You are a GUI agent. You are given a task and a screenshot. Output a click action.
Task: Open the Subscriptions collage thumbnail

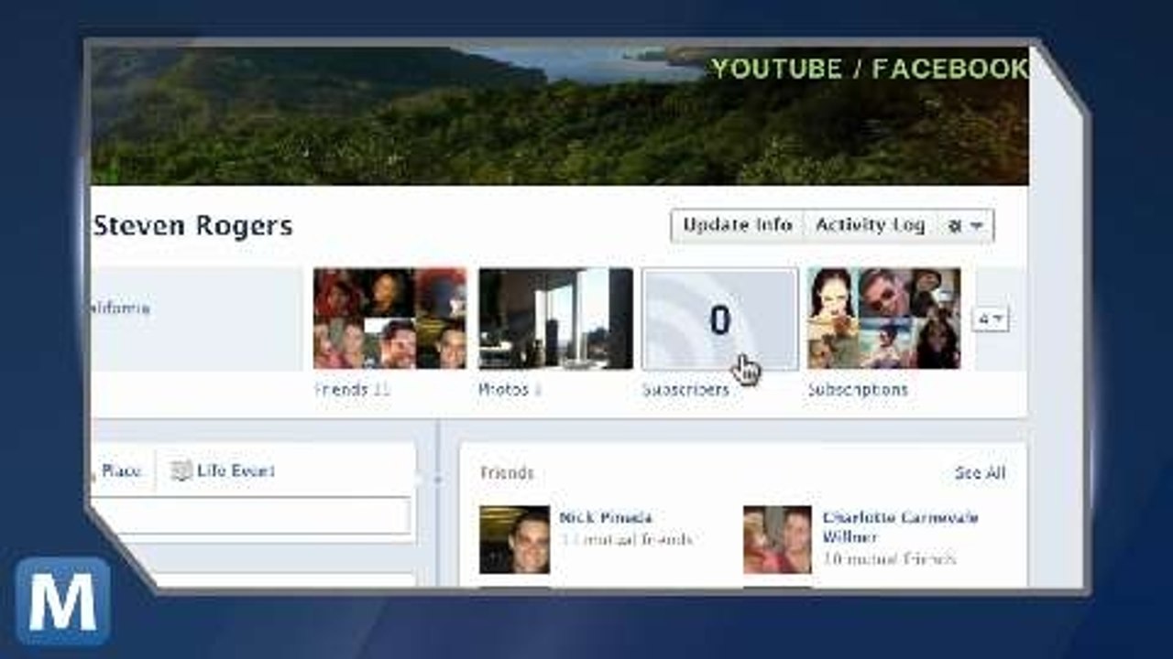click(884, 319)
